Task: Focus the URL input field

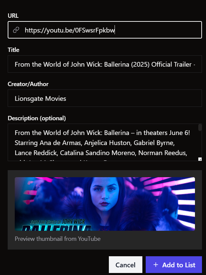Action: pos(105,30)
